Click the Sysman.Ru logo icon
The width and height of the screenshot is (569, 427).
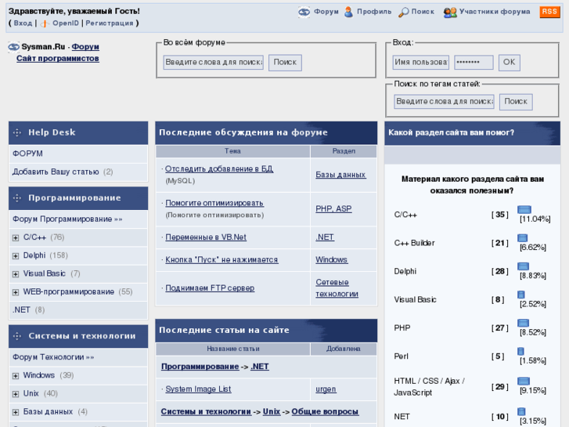[x=13, y=47]
